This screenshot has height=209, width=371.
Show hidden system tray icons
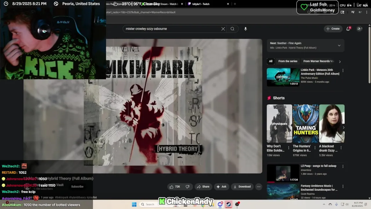(324, 204)
